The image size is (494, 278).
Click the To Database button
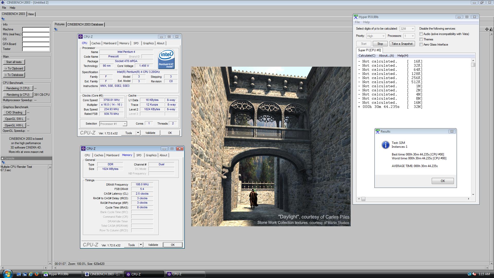click(x=14, y=75)
